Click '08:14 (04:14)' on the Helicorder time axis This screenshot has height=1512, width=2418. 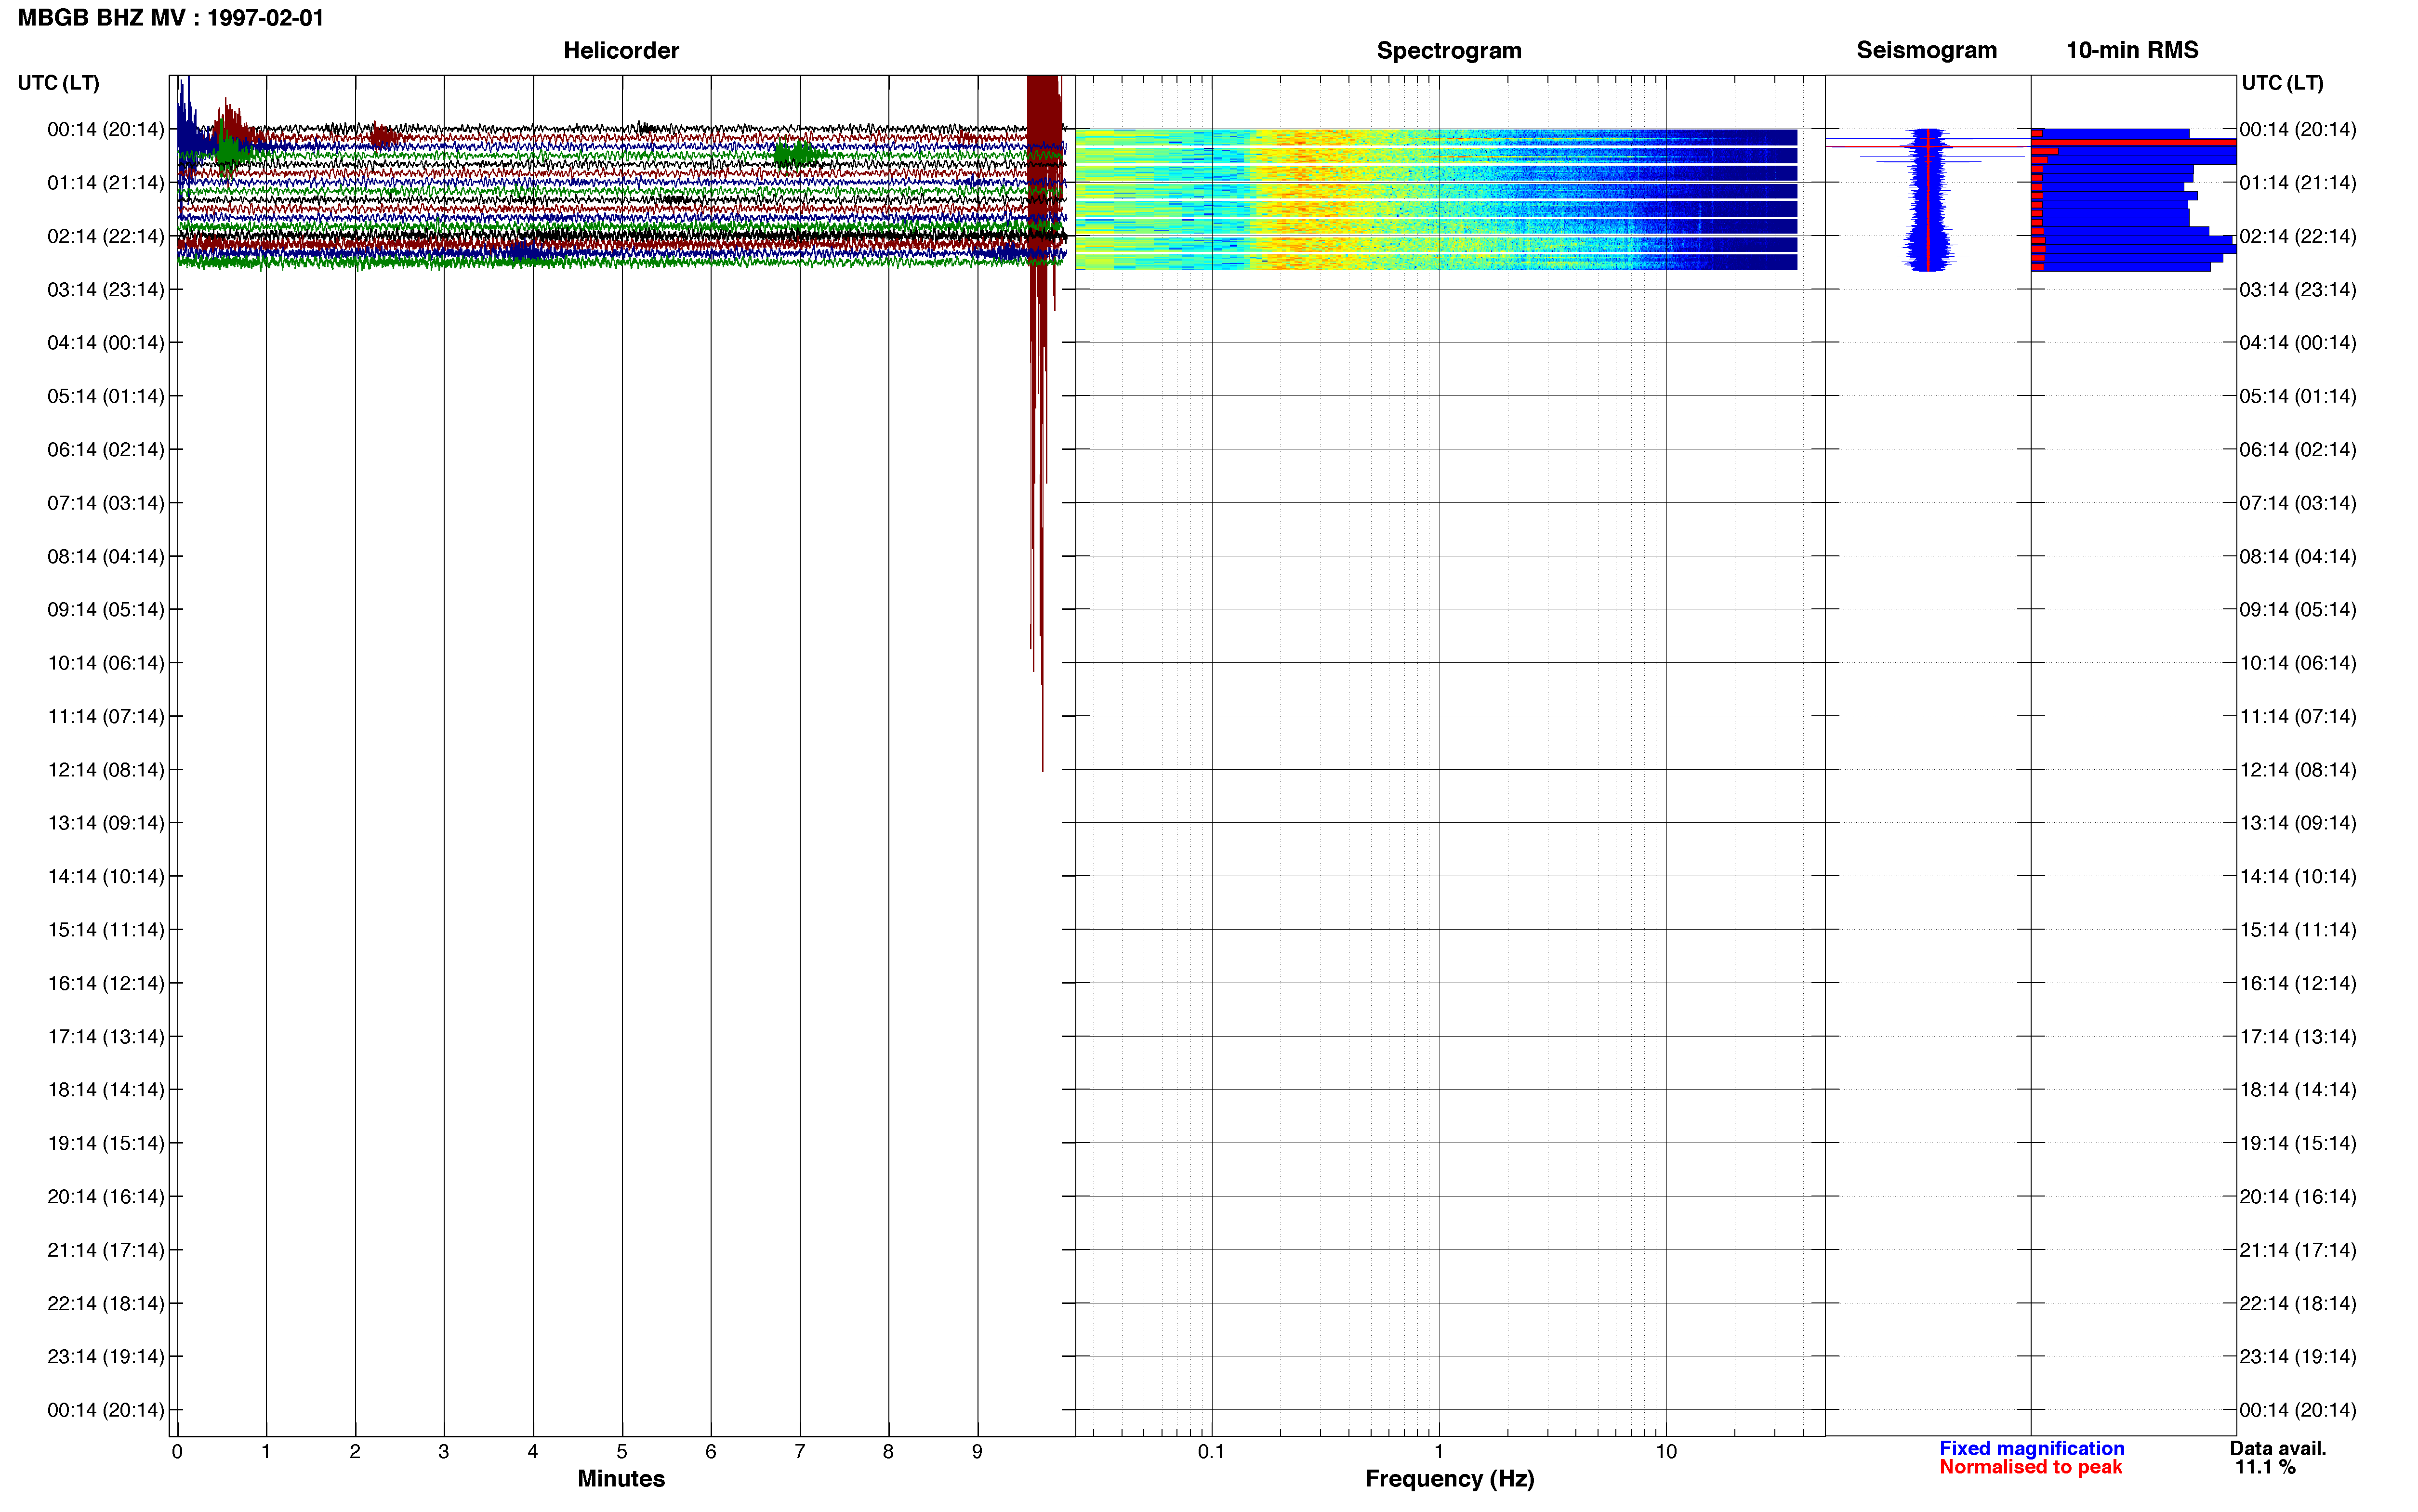tap(106, 557)
